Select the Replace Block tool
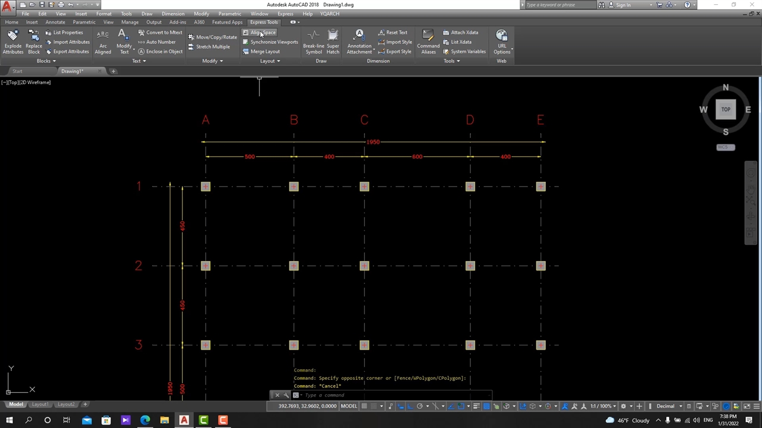 coord(34,41)
